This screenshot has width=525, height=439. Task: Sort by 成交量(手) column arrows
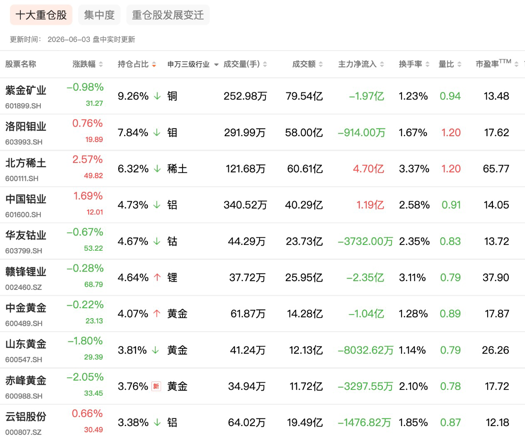click(x=265, y=64)
